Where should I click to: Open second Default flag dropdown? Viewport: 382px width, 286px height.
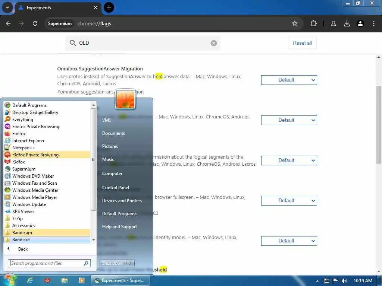289,120
